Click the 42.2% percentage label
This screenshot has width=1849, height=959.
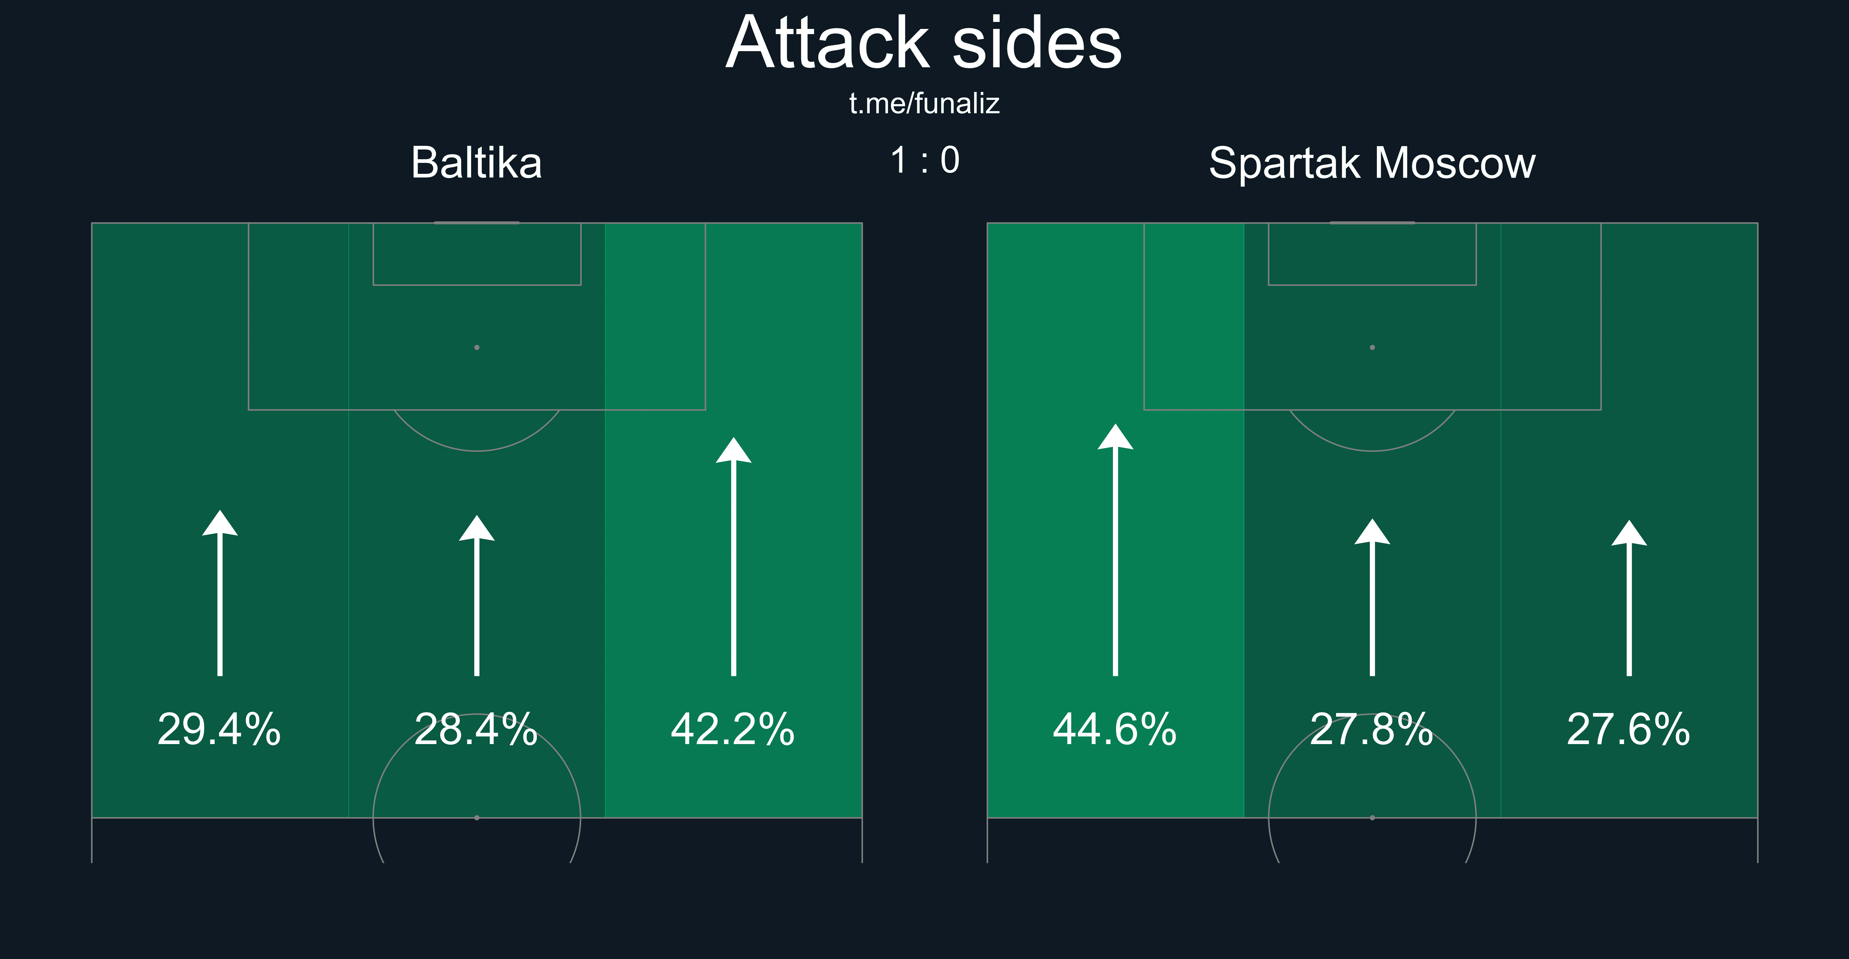tap(733, 729)
